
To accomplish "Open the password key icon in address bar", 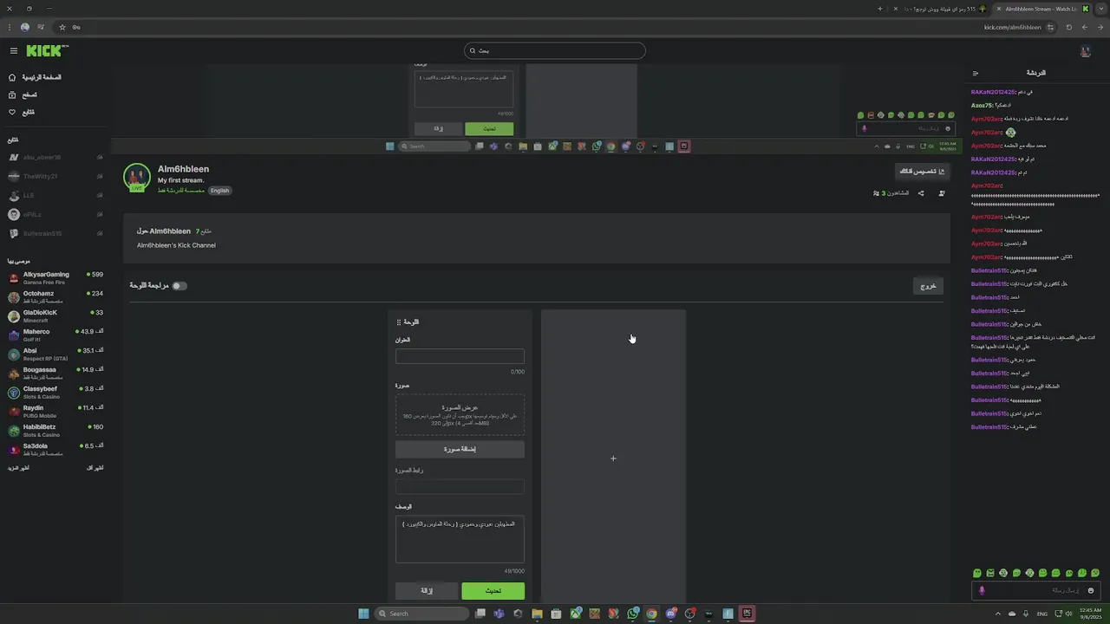I will [76, 27].
